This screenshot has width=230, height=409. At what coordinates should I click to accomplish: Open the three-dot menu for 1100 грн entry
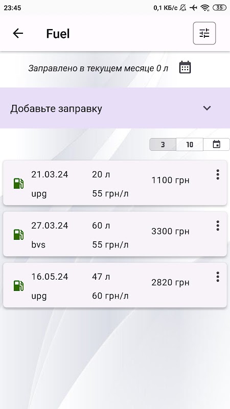218,174
